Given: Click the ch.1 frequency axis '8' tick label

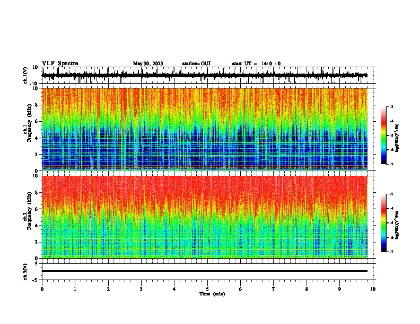Looking at the screenshot, I should point(37,105).
